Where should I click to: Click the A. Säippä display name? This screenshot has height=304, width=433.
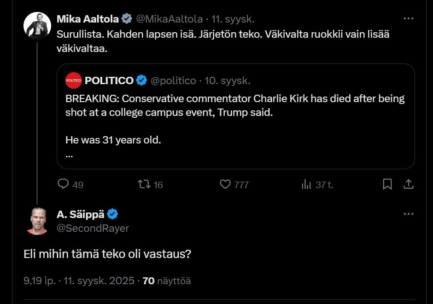[x=81, y=214]
